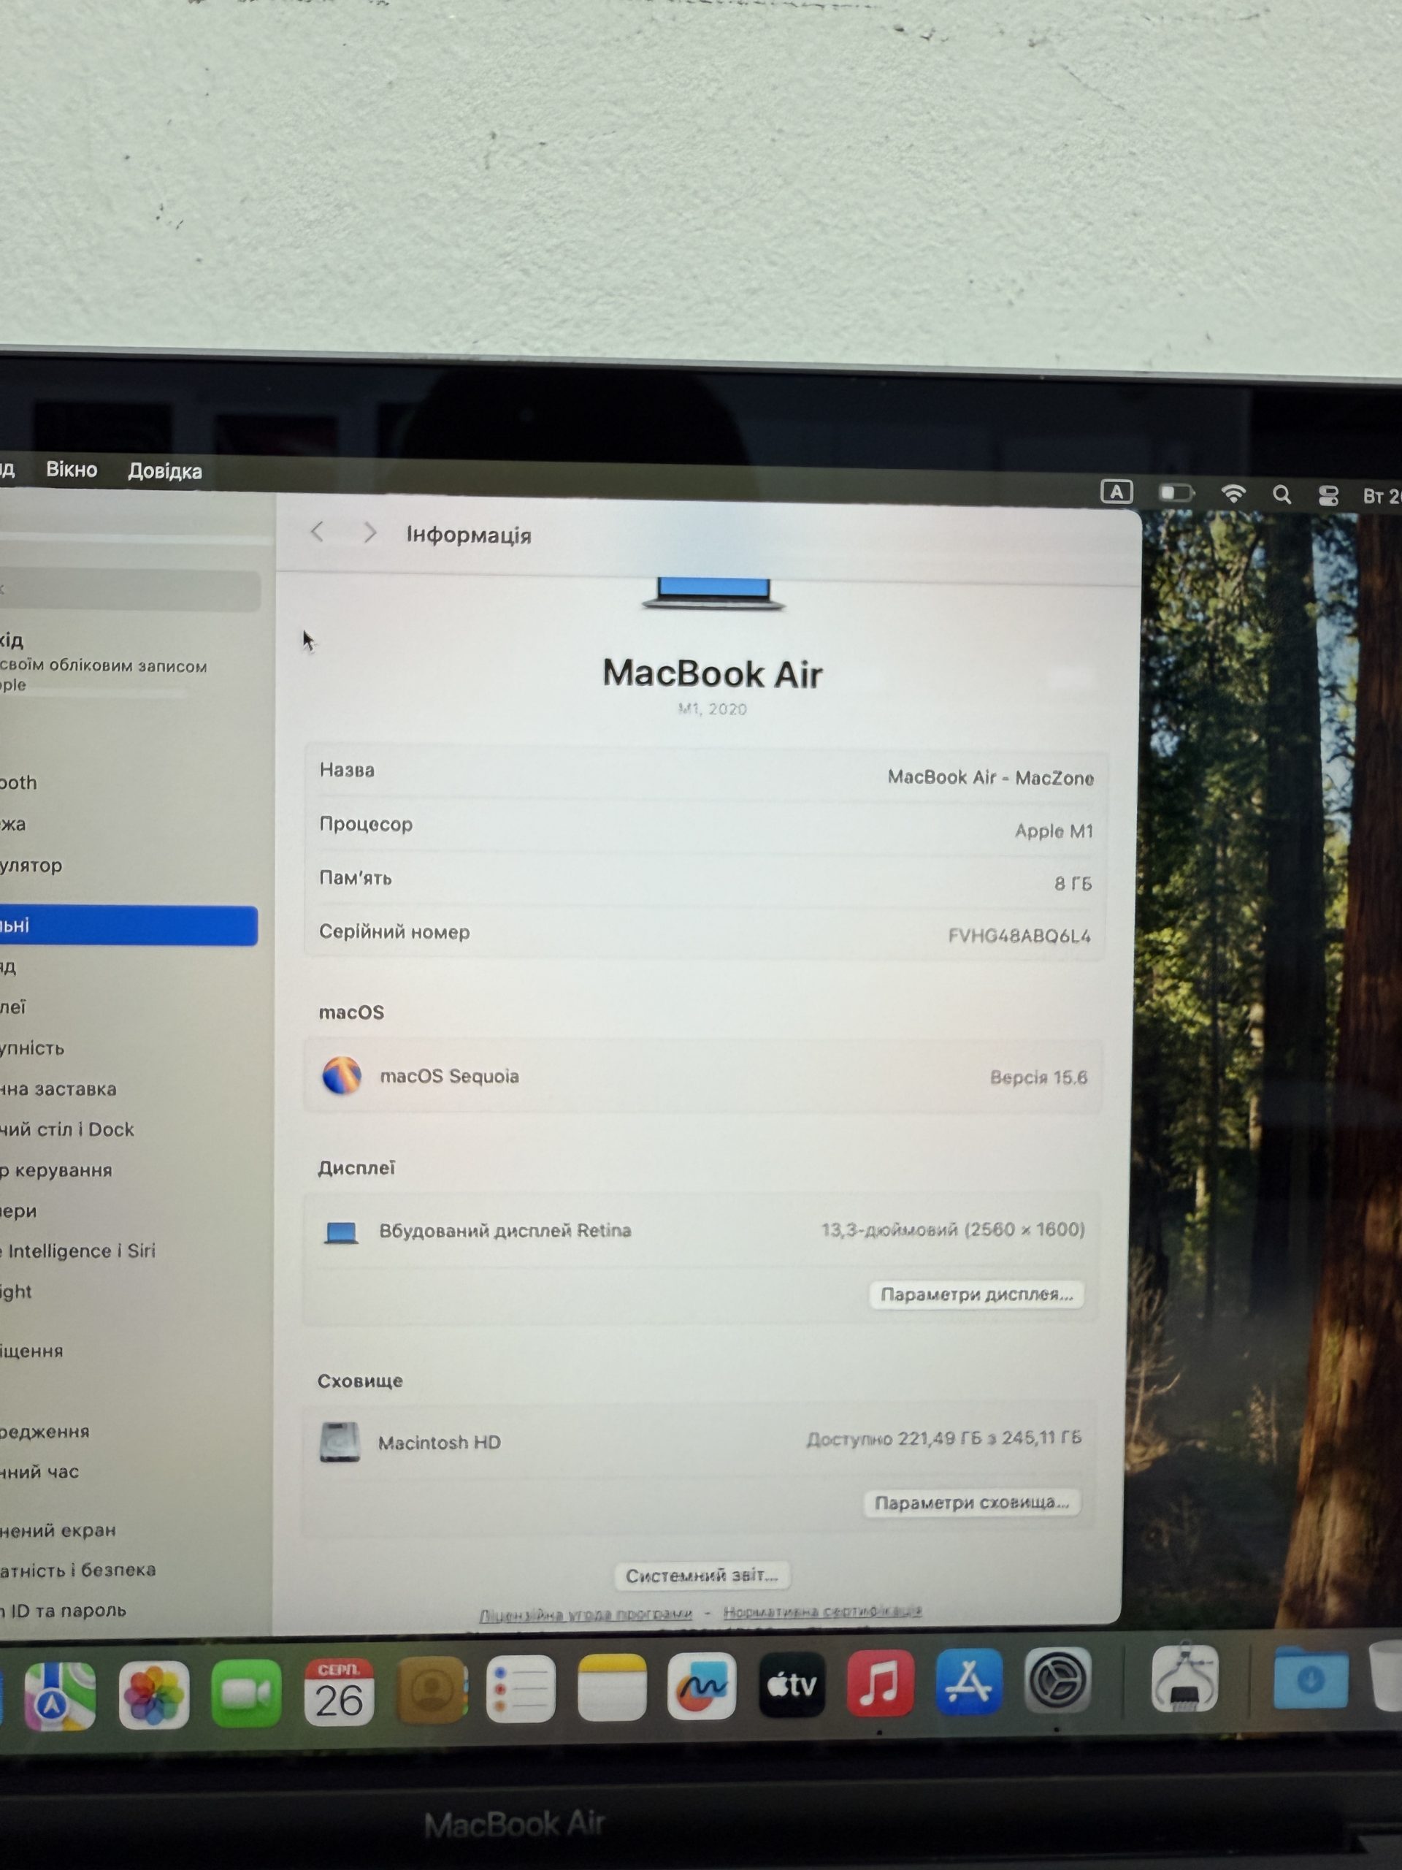Click Параметри сховища button
The height and width of the screenshot is (1870, 1402).
tap(972, 1503)
